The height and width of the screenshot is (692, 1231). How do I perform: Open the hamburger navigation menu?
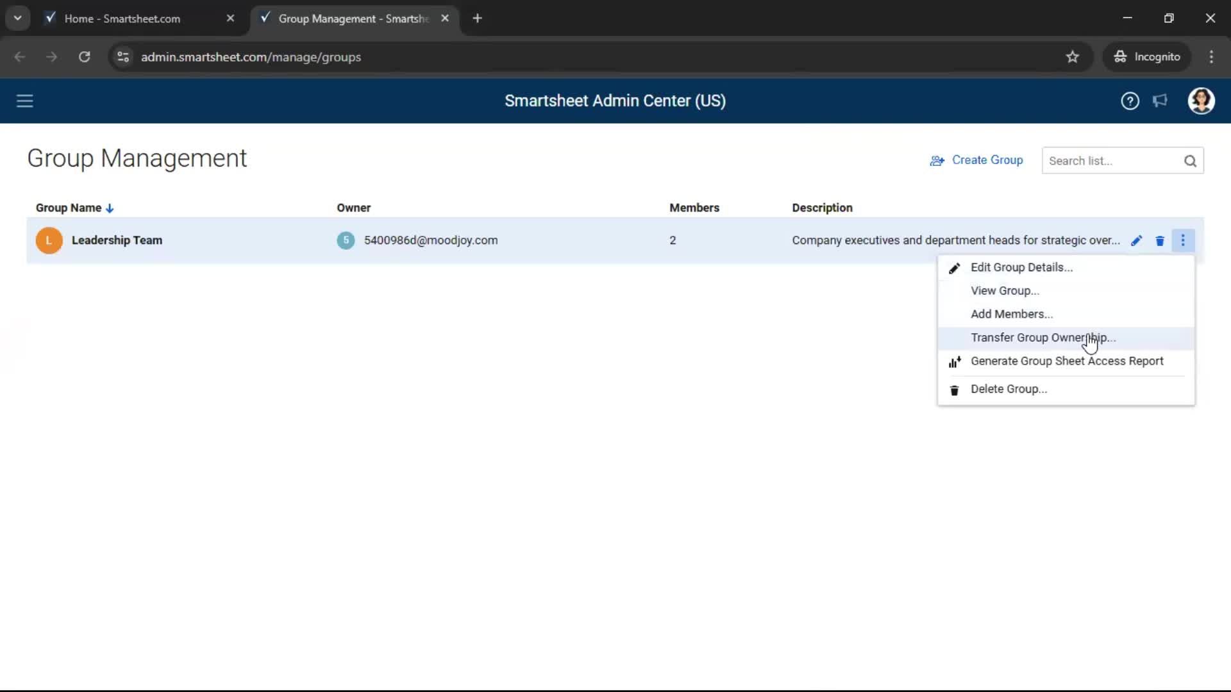(x=24, y=101)
